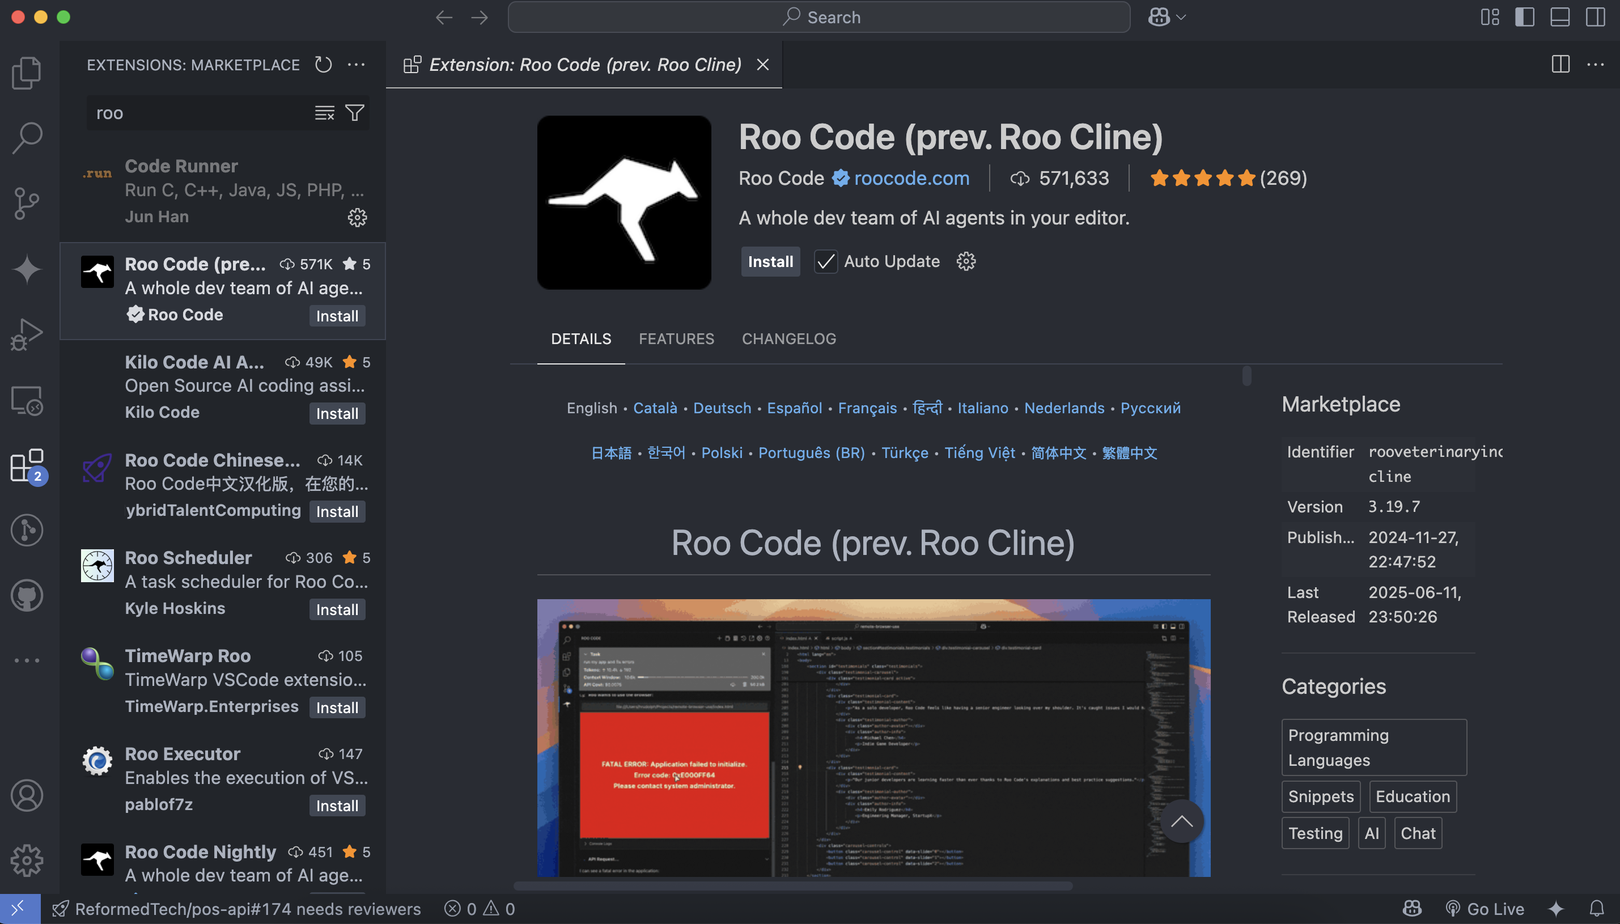Install the Roo Scheduler extension
This screenshot has height=924, width=1620.
tap(337, 609)
